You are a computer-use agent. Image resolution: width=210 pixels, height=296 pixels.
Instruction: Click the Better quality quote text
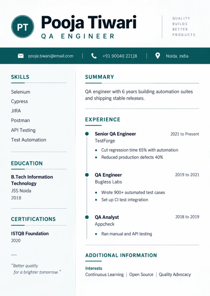click(36, 269)
